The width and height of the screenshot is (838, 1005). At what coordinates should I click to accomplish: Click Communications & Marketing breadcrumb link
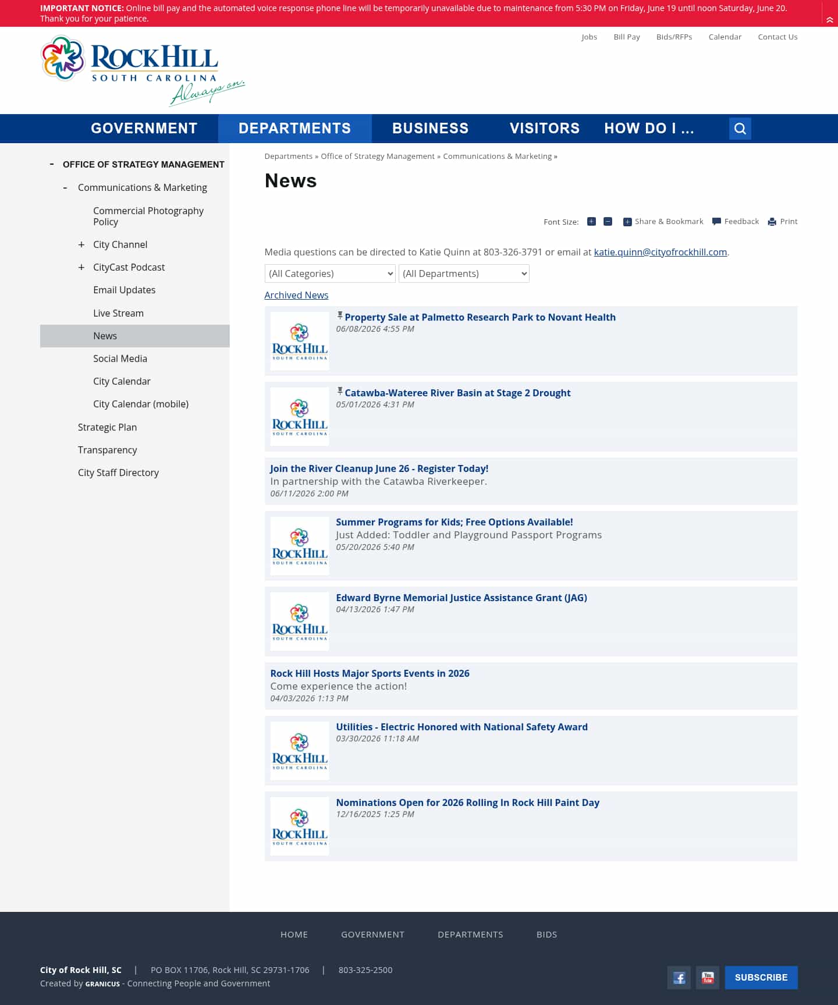coord(498,156)
